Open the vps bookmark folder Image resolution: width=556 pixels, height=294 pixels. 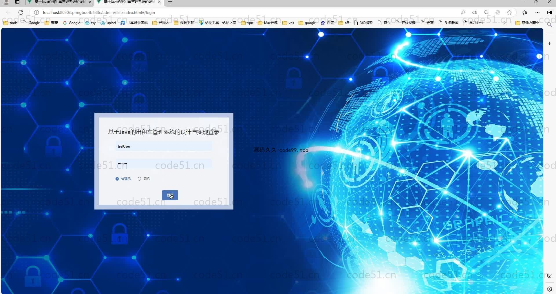[x=288, y=23]
